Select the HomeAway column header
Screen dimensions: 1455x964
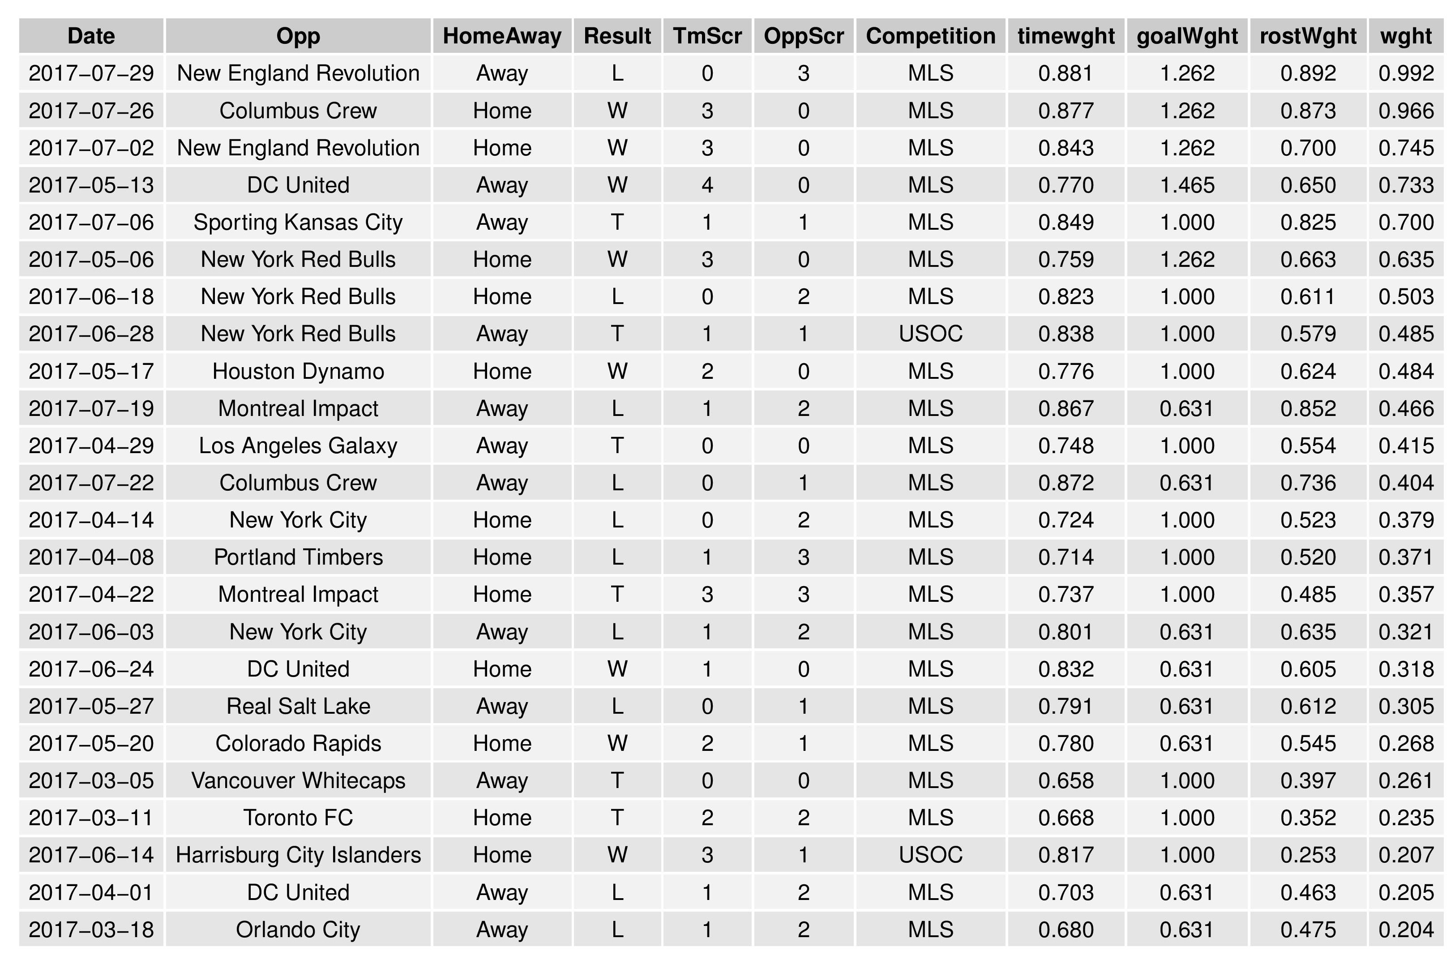coord(501,36)
